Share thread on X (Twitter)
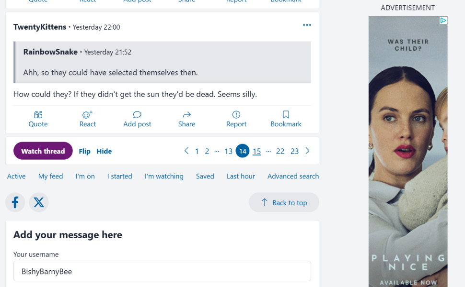The width and height of the screenshot is (465, 287). tap(39, 202)
